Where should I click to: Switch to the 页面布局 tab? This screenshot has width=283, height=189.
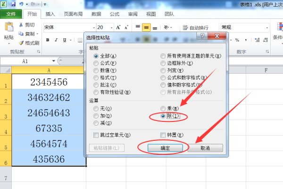point(73,14)
